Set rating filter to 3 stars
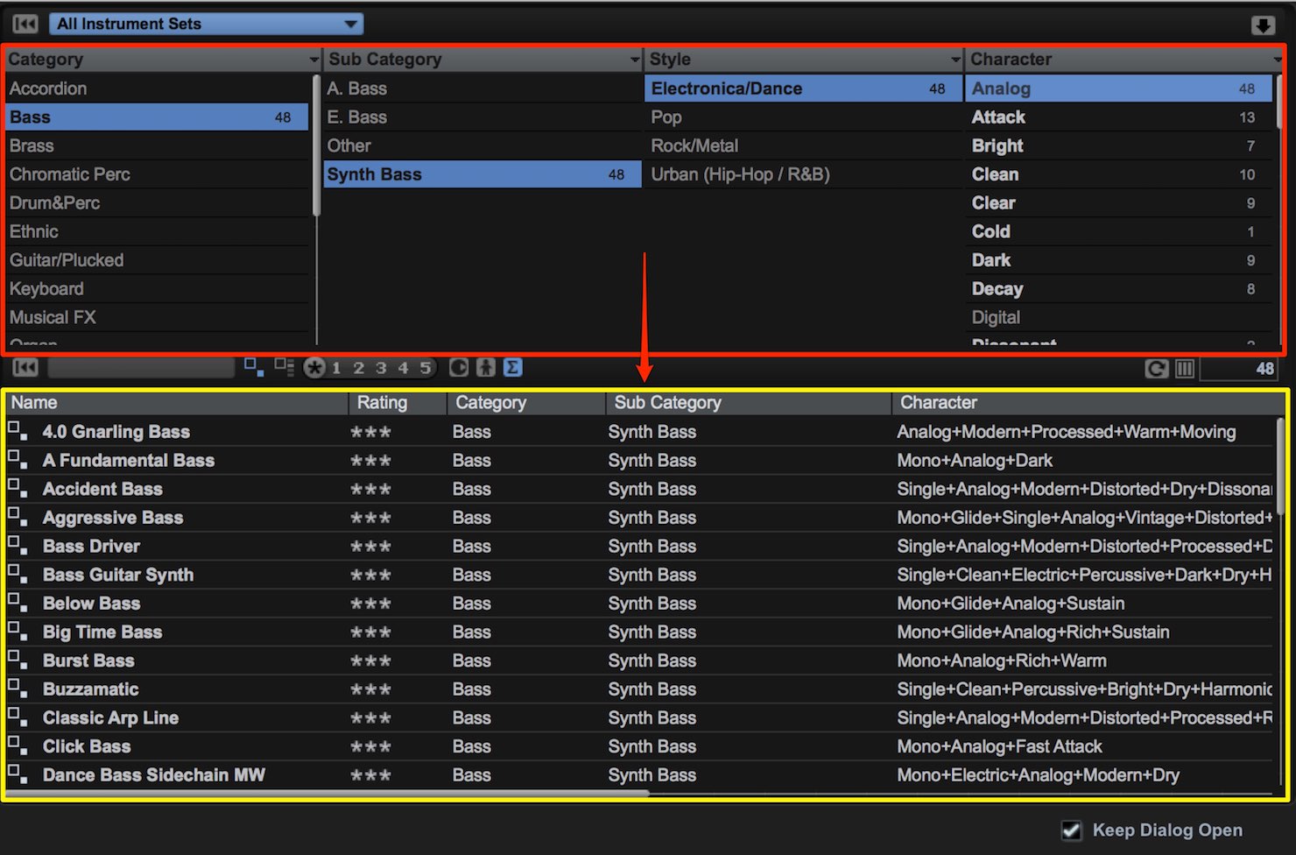 coord(381,368)
